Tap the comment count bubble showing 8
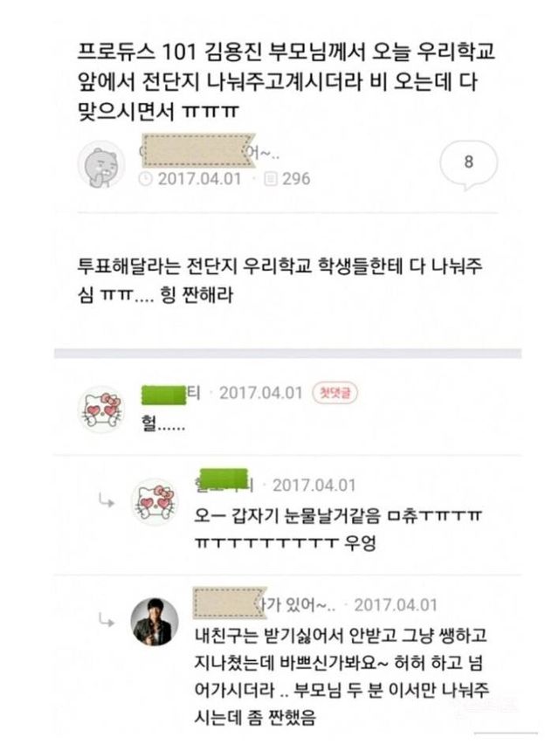The image size is (559, 744). point(468,164)
